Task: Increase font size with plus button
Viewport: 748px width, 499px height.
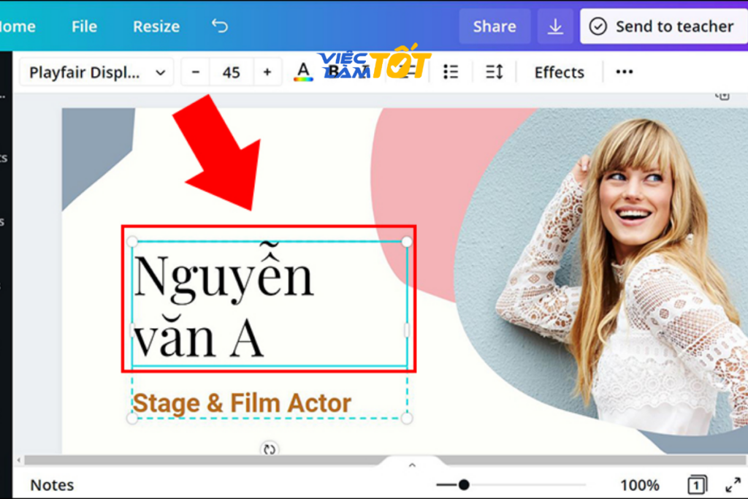Action: pyautogui.click(x=267, y=72)
